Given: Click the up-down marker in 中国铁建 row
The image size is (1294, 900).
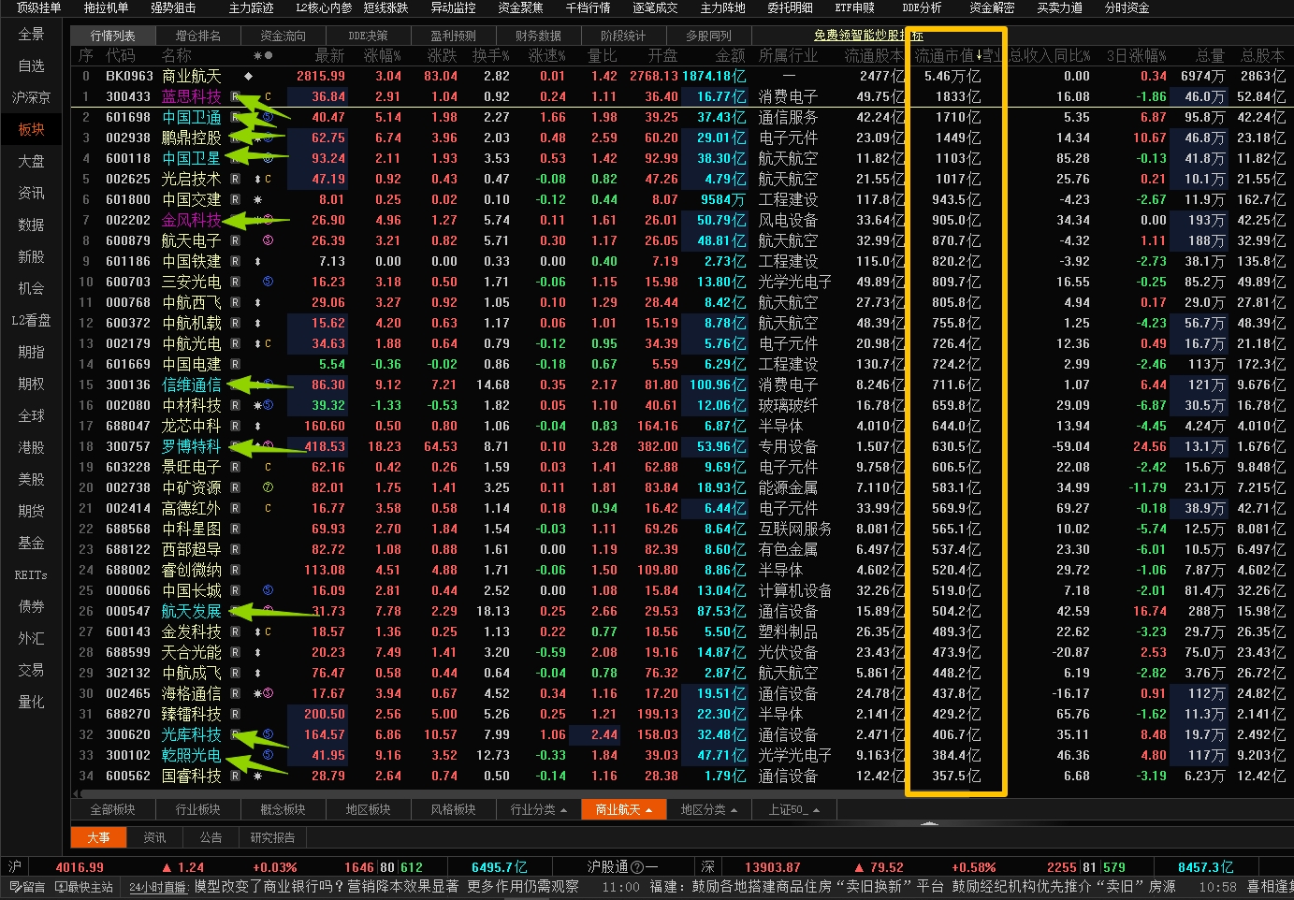Looking at the screenshot, I should [x=257, y=261].
